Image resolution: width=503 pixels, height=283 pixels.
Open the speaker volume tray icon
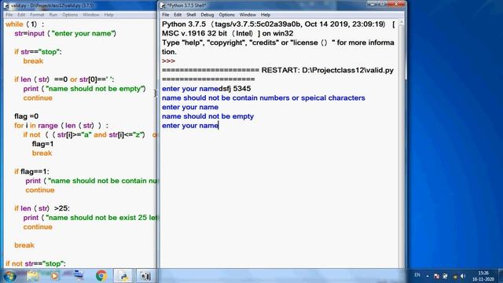pos(463,276)
